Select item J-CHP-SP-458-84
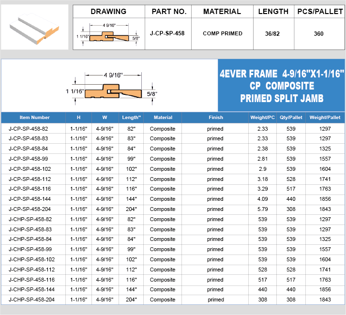Viewport: 346px width, 315px height. pos(30,239)
